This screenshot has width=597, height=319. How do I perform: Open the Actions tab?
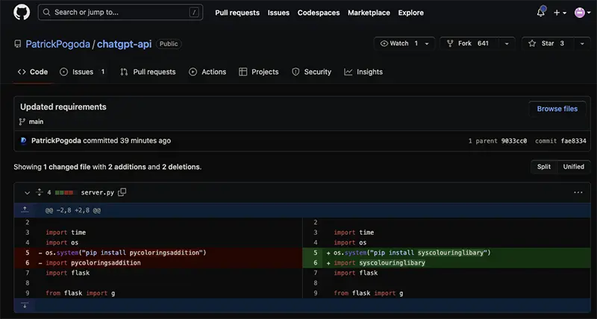click(207, 72)
